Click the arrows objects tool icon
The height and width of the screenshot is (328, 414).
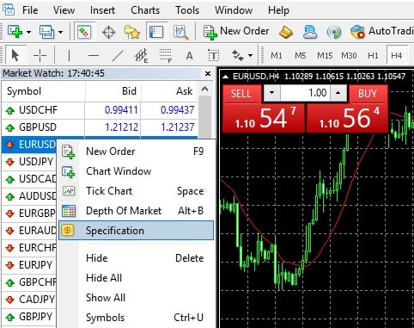point(237,55)
